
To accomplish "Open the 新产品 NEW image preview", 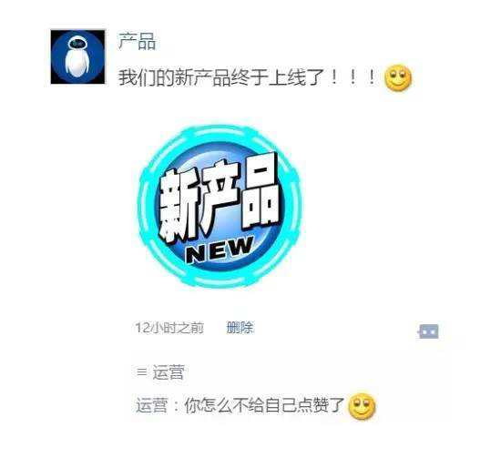I will (x=220, y=207).
